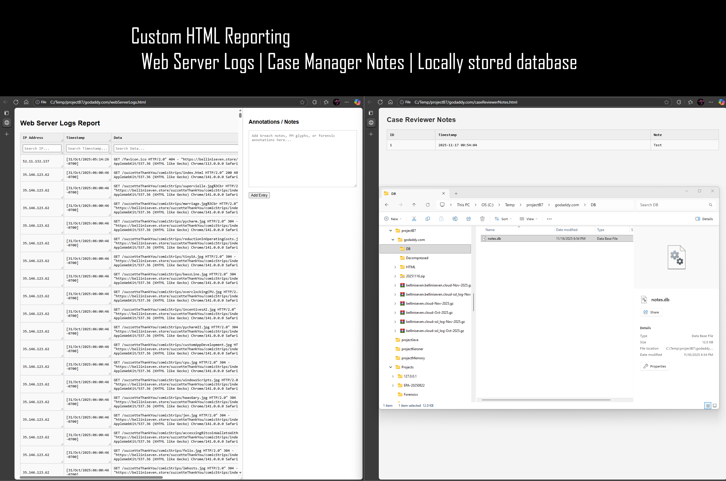Screen dimensions: 726x481
Task: Switch to details list view in Explorer
Action: 708,406
